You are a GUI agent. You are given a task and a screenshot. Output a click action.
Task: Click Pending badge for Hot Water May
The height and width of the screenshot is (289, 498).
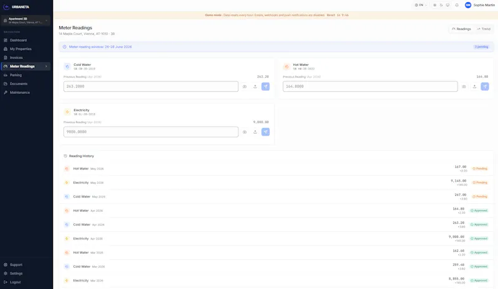tap(480, 169)
